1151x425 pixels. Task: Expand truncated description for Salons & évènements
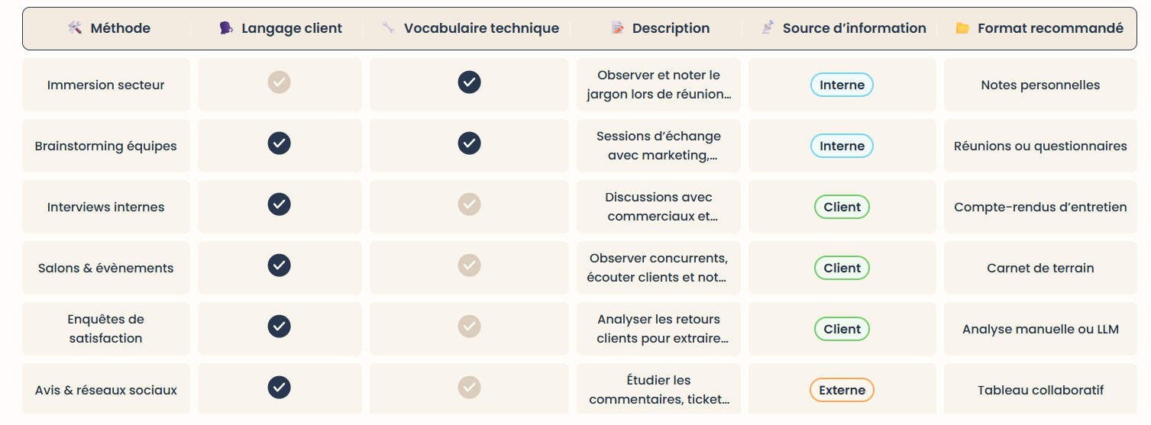658,268
